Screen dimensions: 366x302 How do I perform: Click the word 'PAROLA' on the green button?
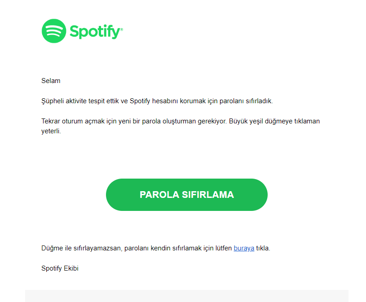pyautogui.click(x=159, y=195)
